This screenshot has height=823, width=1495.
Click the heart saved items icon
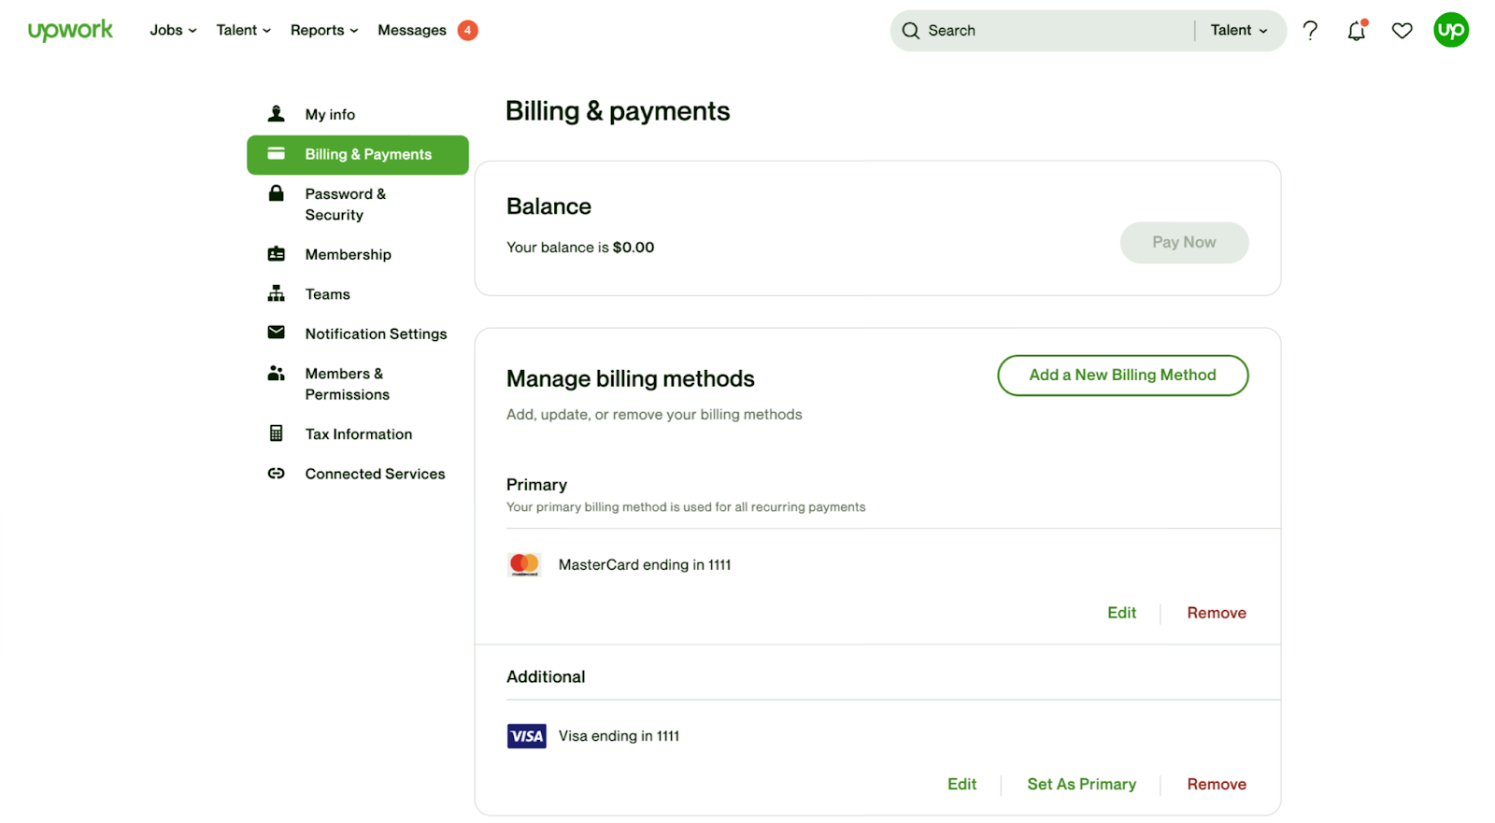click(1402, 31)
